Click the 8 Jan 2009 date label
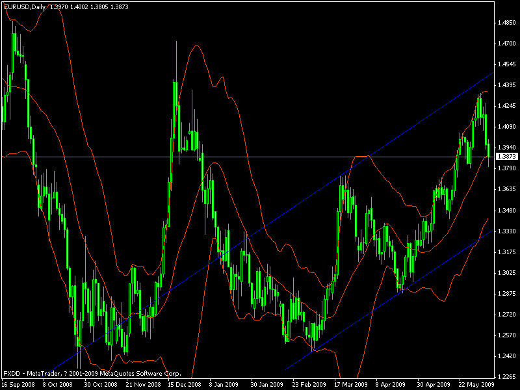This screenshot has width=520, height=390. pyautogui.click(x=224, y=385)
